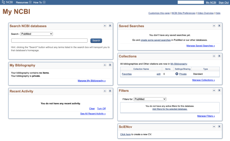This screenshot has height=141, width=230.
Task: Collapse the Recent Activity panel
Action: (x=105, y=91)
